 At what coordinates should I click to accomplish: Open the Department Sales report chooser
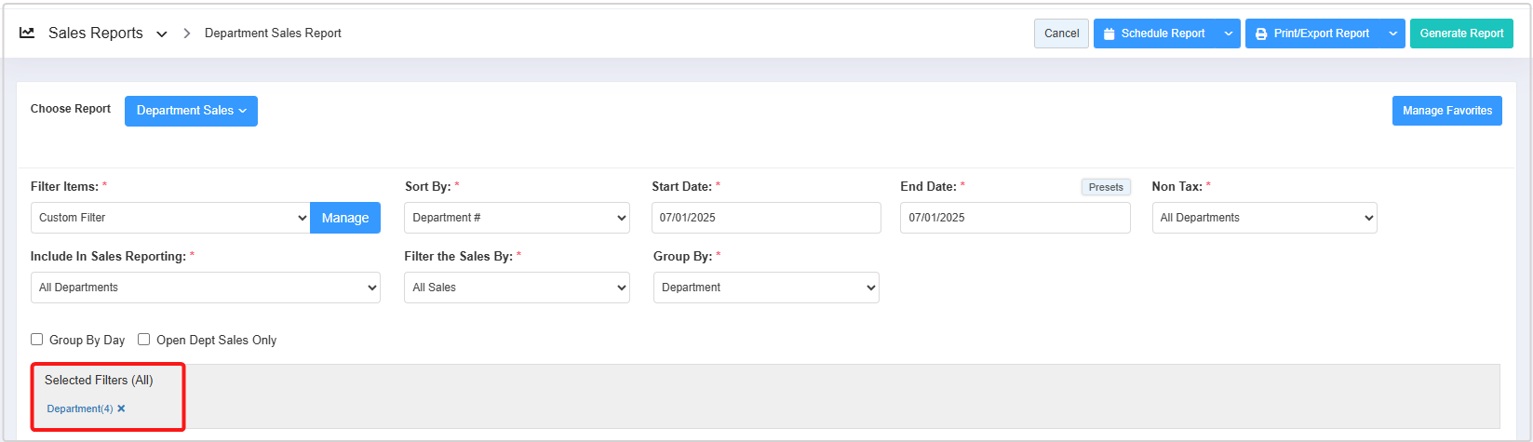pos(191,111)
